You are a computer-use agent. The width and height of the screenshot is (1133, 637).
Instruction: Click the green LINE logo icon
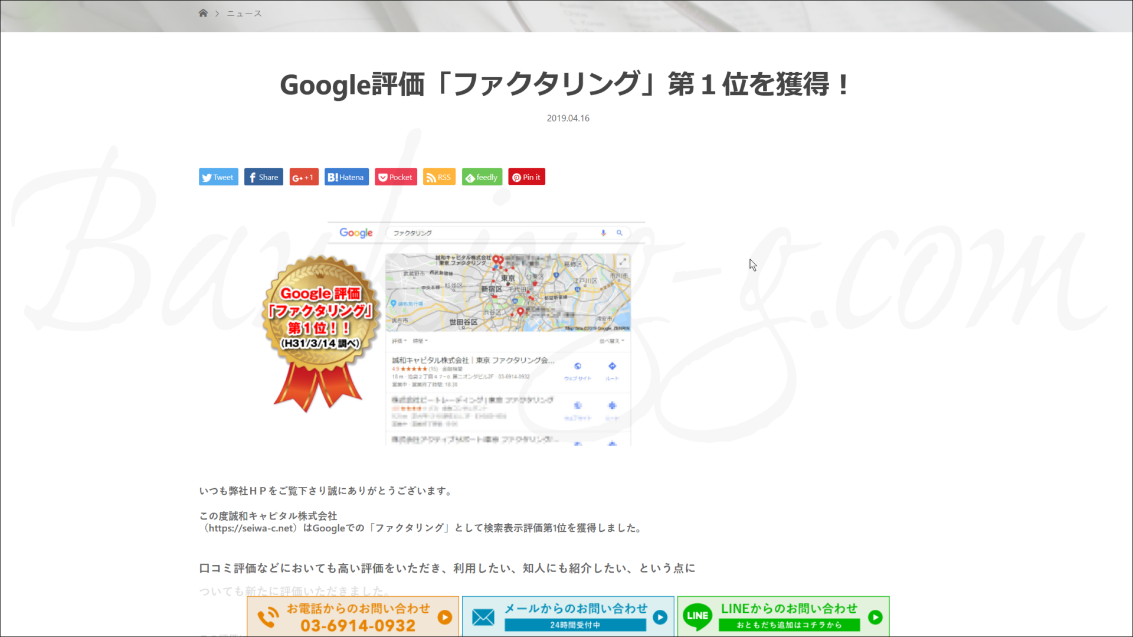coord(698,616)
